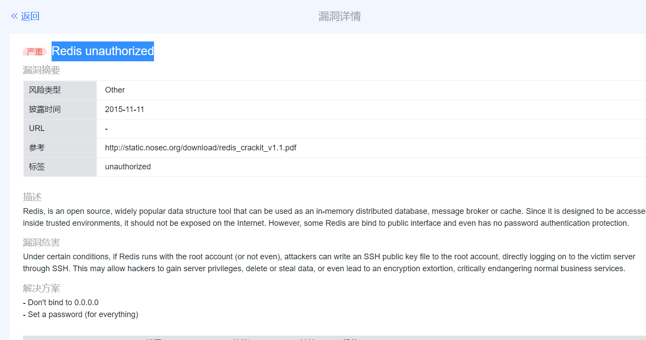The width and height of the screenshot is (646, 340).
Task: Click the highlighted Redis unauthorized title
Action: click(x=102, y=51)
